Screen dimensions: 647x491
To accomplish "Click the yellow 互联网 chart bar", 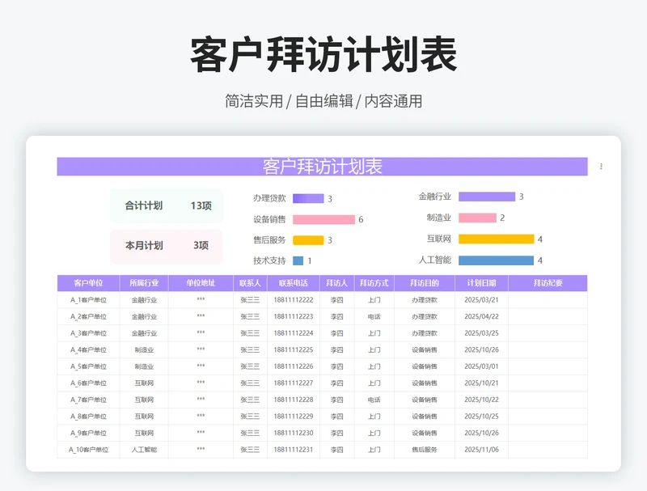I will point(497,239).
